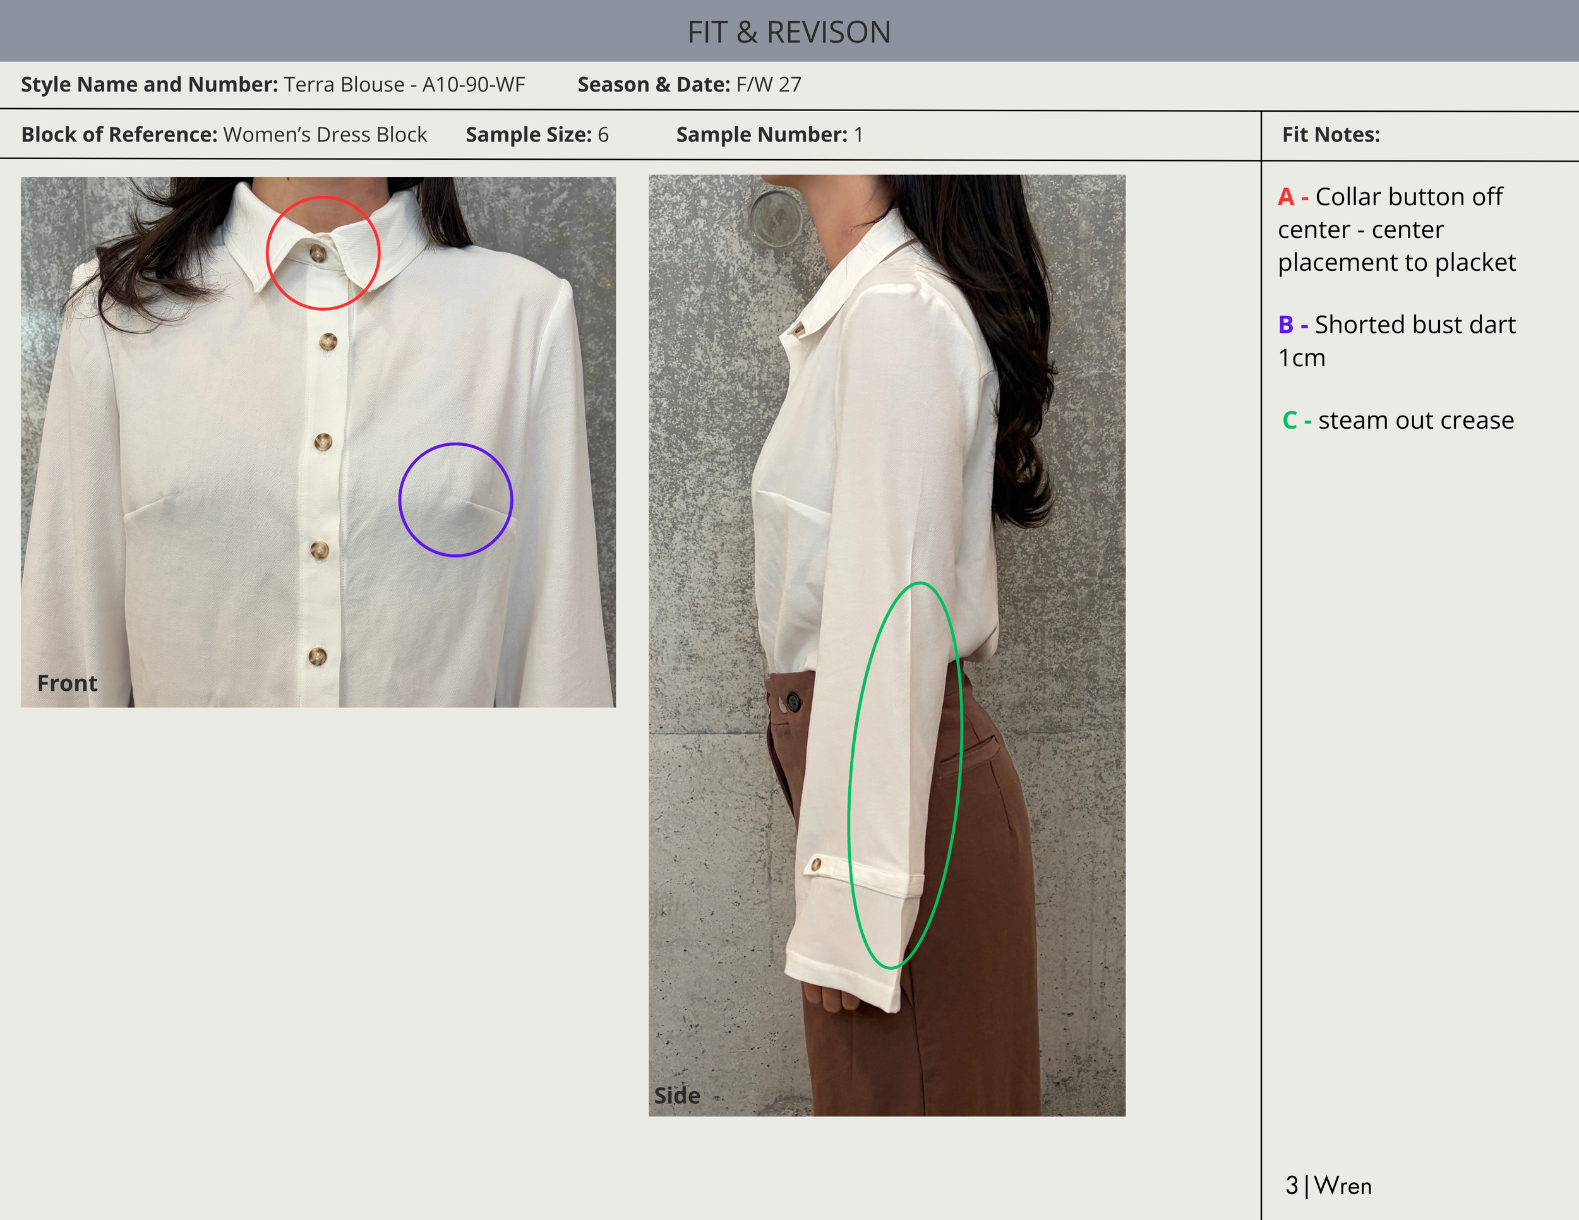Viewport: 1579px width, 1220px height.
Task: Click the green letter C marker
Action: (1289, 420)
